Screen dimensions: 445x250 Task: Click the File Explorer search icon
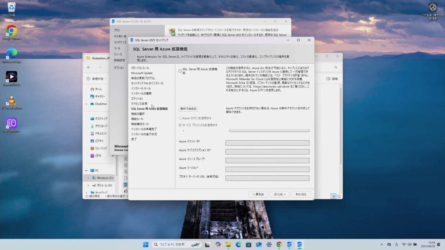pos(336,67)
